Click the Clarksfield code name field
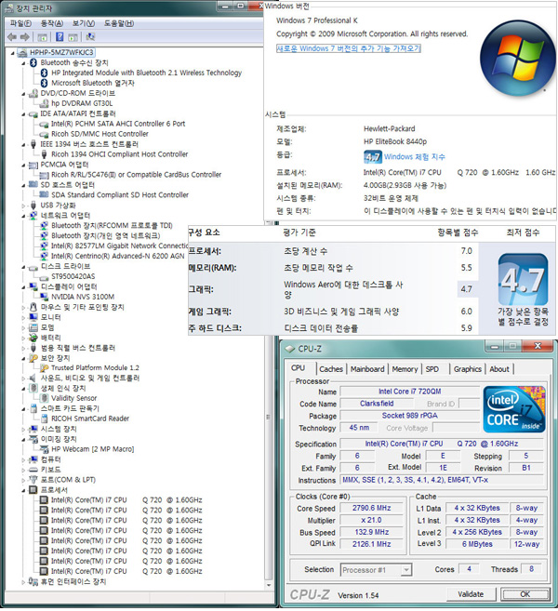 pos(377,404)
